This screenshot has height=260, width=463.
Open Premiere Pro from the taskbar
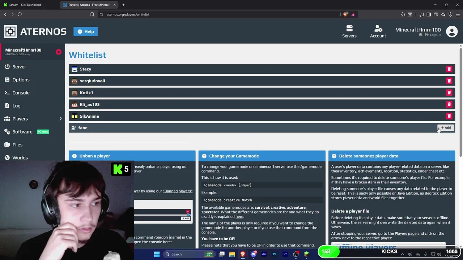(285, 254)
